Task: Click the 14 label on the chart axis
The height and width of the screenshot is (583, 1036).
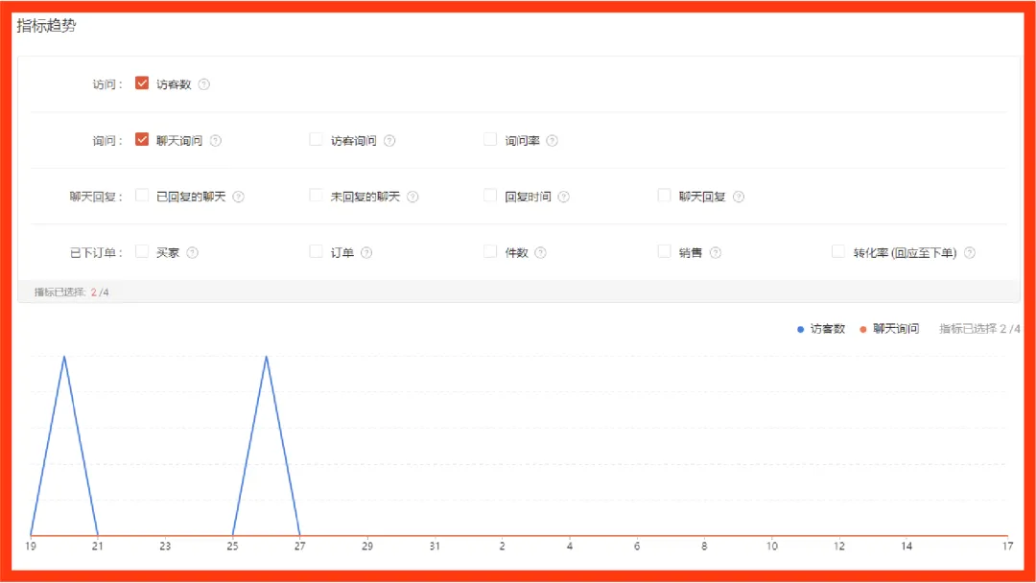Action: [x=906, y=546]
